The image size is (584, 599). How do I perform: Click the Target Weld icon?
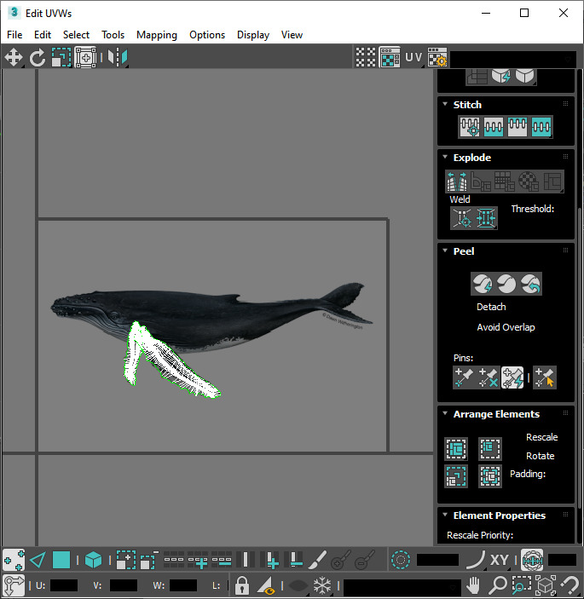(462, 218)
